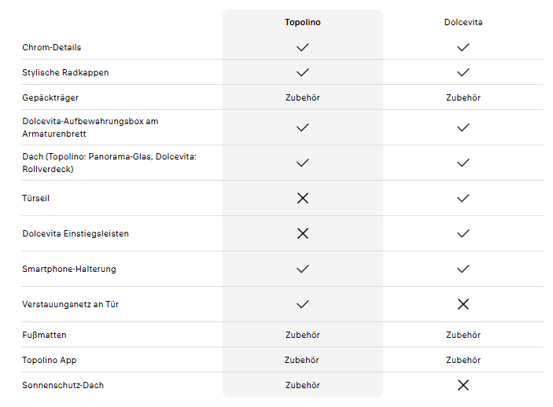Click Topolino X mark for Türseil
553x407 pixels.
(x=303, y=198)
